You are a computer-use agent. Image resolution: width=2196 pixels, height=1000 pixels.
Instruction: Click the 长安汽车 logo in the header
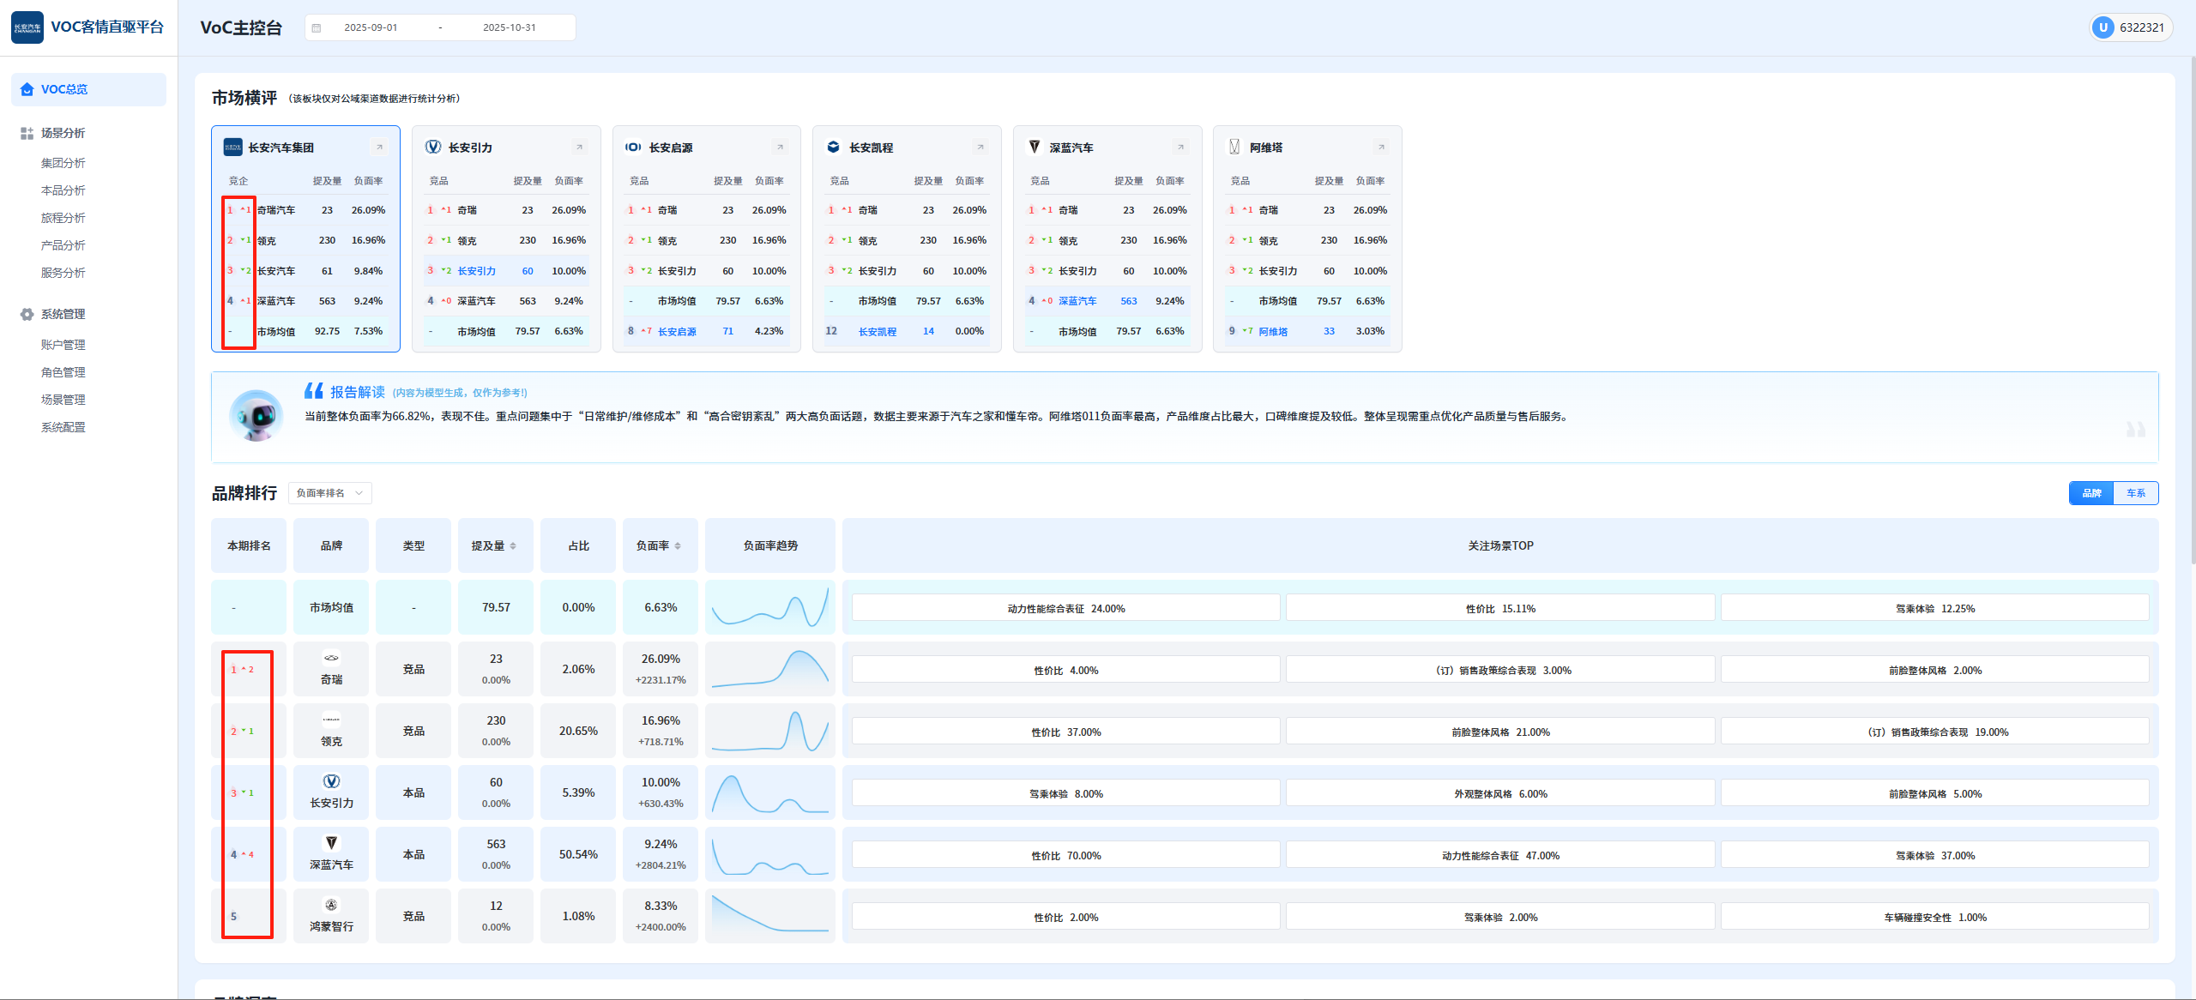(x=27, y=27)
